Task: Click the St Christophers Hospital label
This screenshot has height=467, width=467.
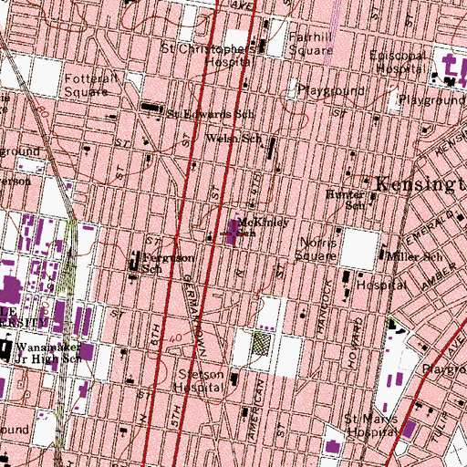Action: click(x=209, y=55)
